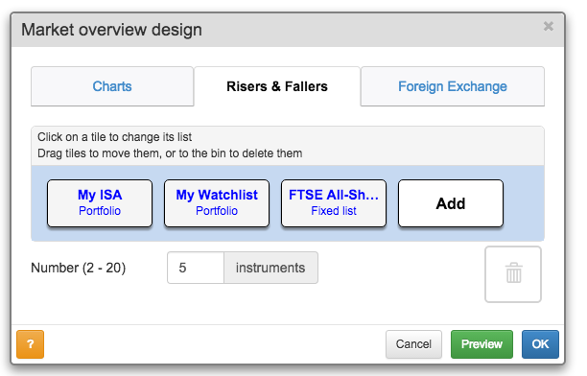Click the 'Drag tiles to move them' hint
The height and width of the screenshot is (376, 587).
(x=170, y=153)
